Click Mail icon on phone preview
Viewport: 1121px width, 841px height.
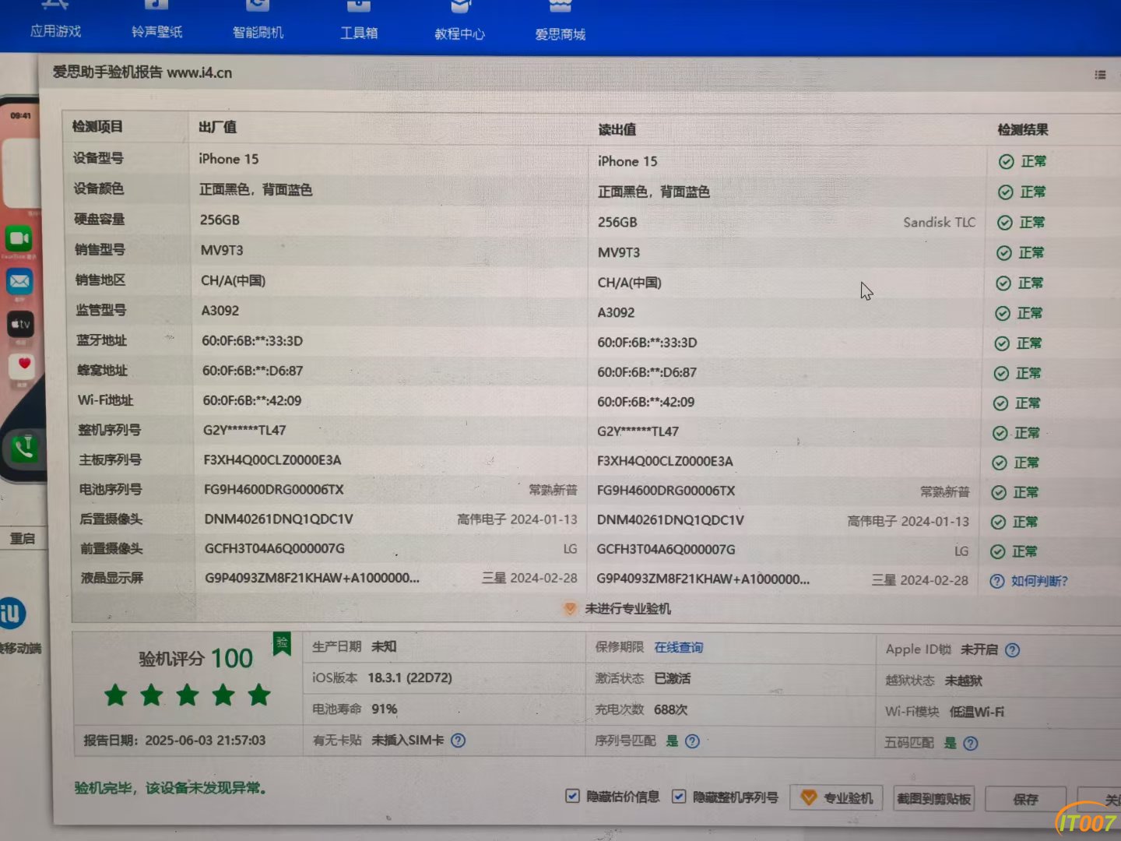coord(19,281)
